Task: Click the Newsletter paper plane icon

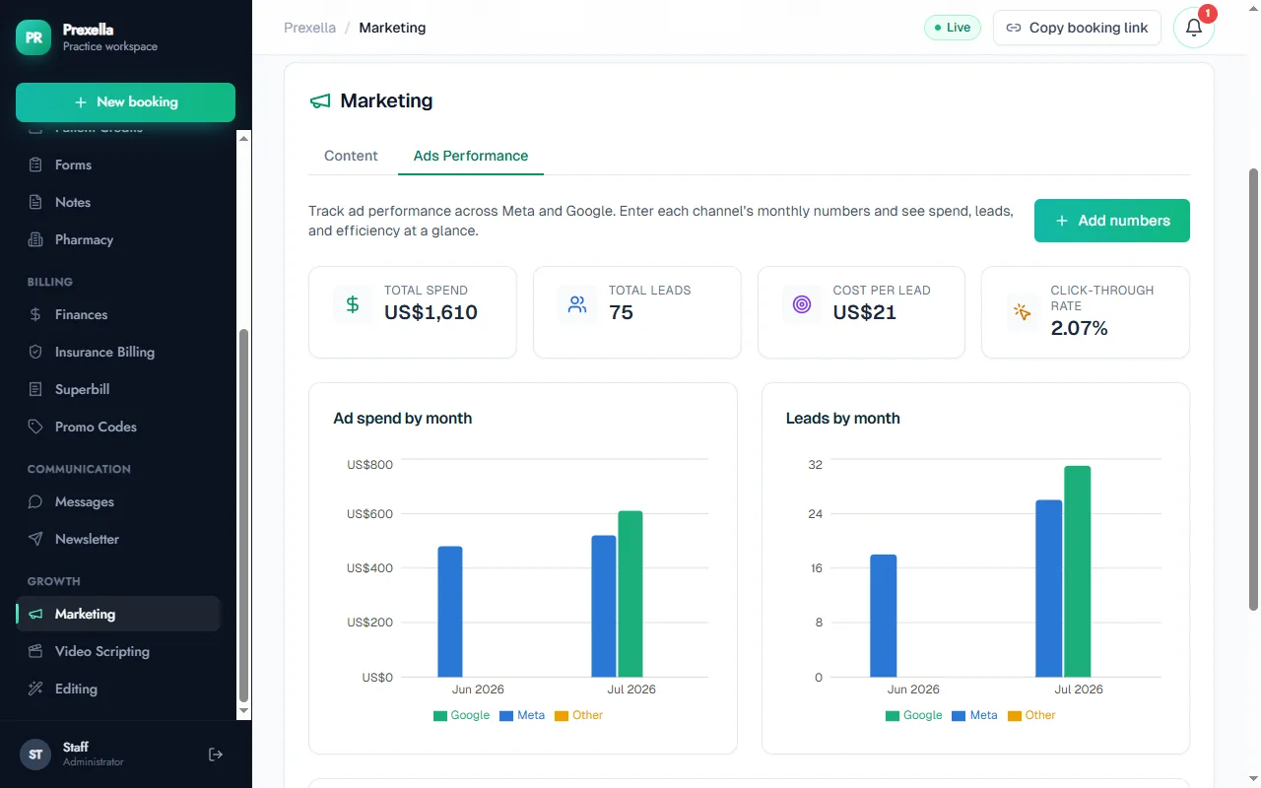Action: coord(35,539)
